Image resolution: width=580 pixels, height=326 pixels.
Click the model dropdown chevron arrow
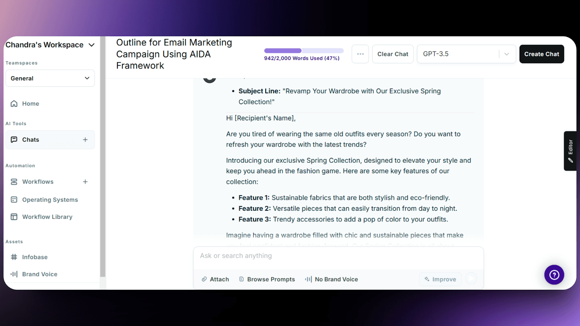[x=507, y=54]
